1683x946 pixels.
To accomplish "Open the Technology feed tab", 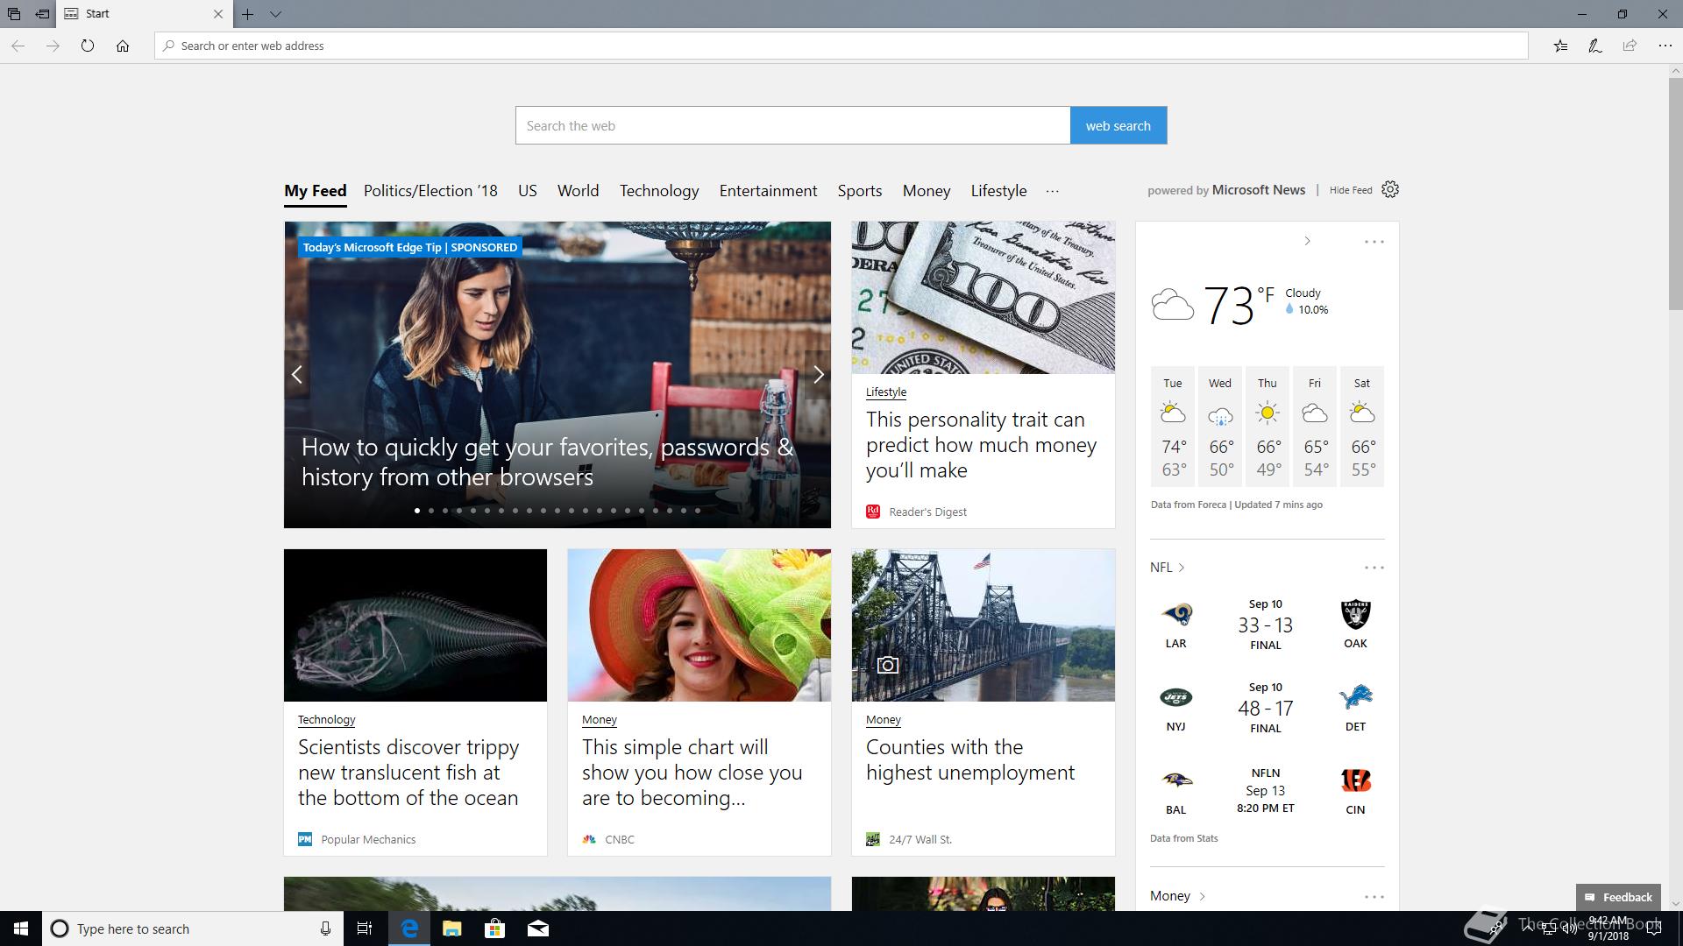I will [x=659, y=191].
